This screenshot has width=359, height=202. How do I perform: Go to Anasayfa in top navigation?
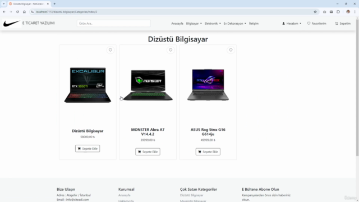click(177, 24)
